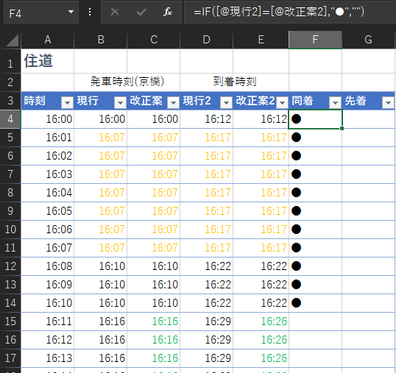Click cell A15 showing 16:11
Screen dimensions: 396x373
[x=48, y=322]
